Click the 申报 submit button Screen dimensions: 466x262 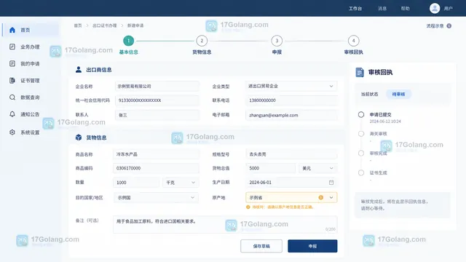click(x=312, y=246)
